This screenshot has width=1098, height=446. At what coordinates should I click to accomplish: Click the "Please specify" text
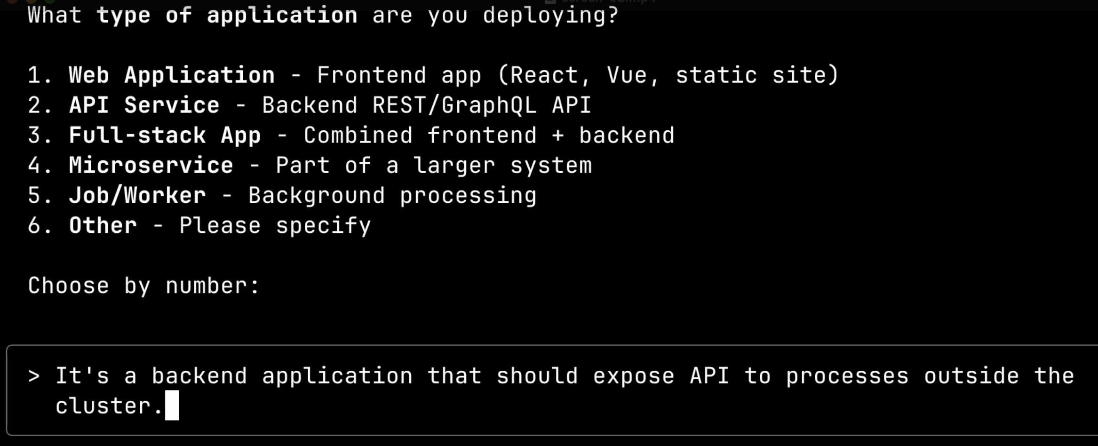click(275, 226)
